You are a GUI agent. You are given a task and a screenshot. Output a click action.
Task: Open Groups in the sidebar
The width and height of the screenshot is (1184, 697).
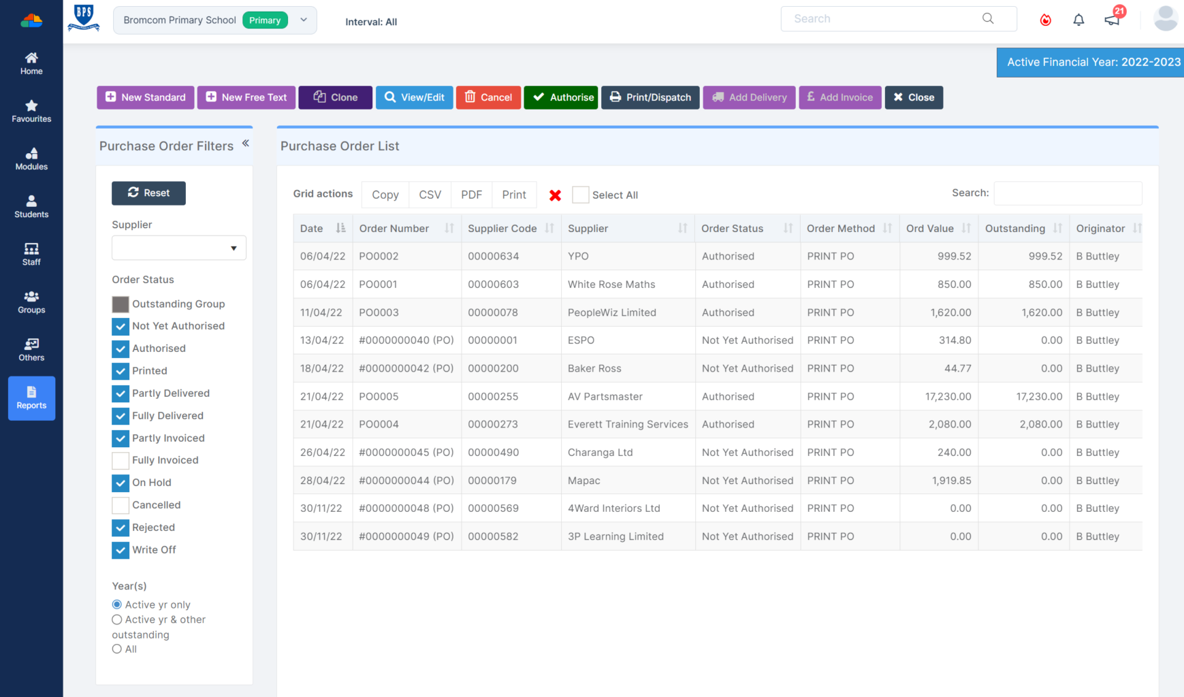[x=31, y=302]
